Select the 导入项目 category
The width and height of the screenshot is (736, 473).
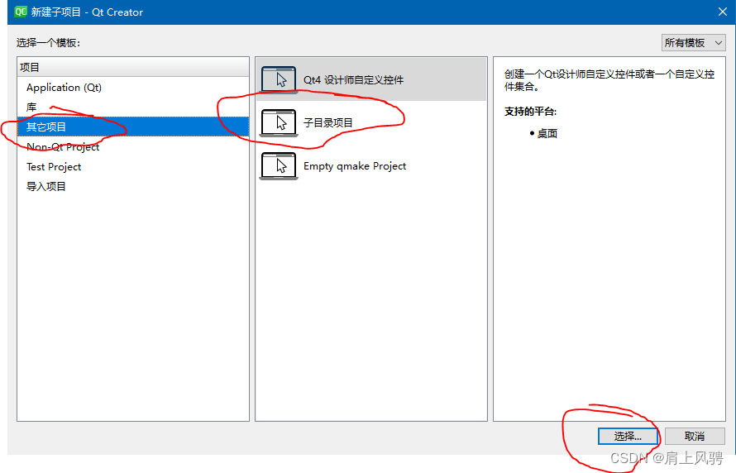click(x=133, y=186)
